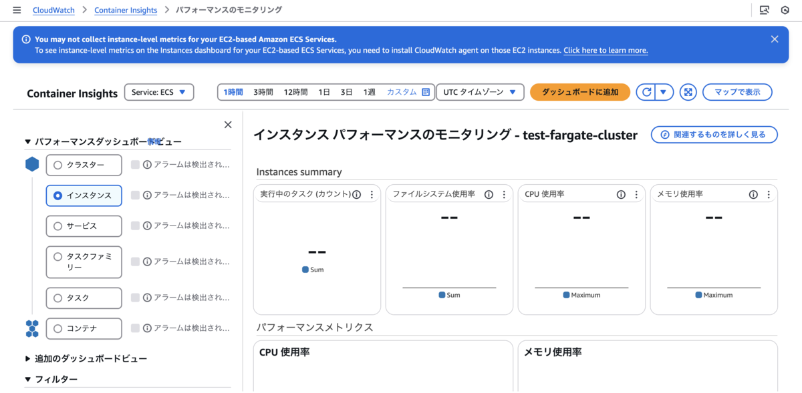Toggle the alarm checkbox in インスタンス row
This screenshot has width=802, height=393.
click(x=136, y=195)
